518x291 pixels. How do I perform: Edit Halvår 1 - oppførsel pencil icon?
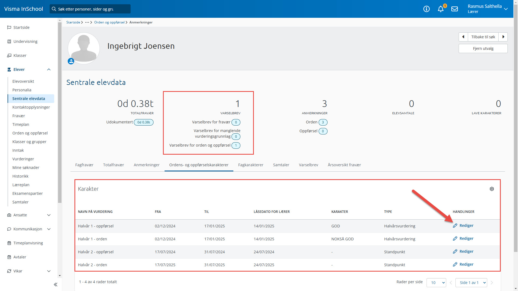[x=455, y=226]
